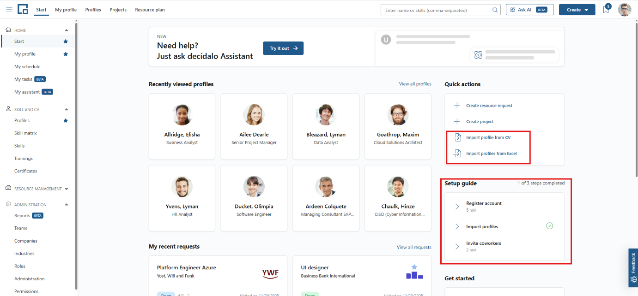Click the gear icon beside ADMINISTRATION section
This screenshot has height=296, width=638.
[8, 204]
